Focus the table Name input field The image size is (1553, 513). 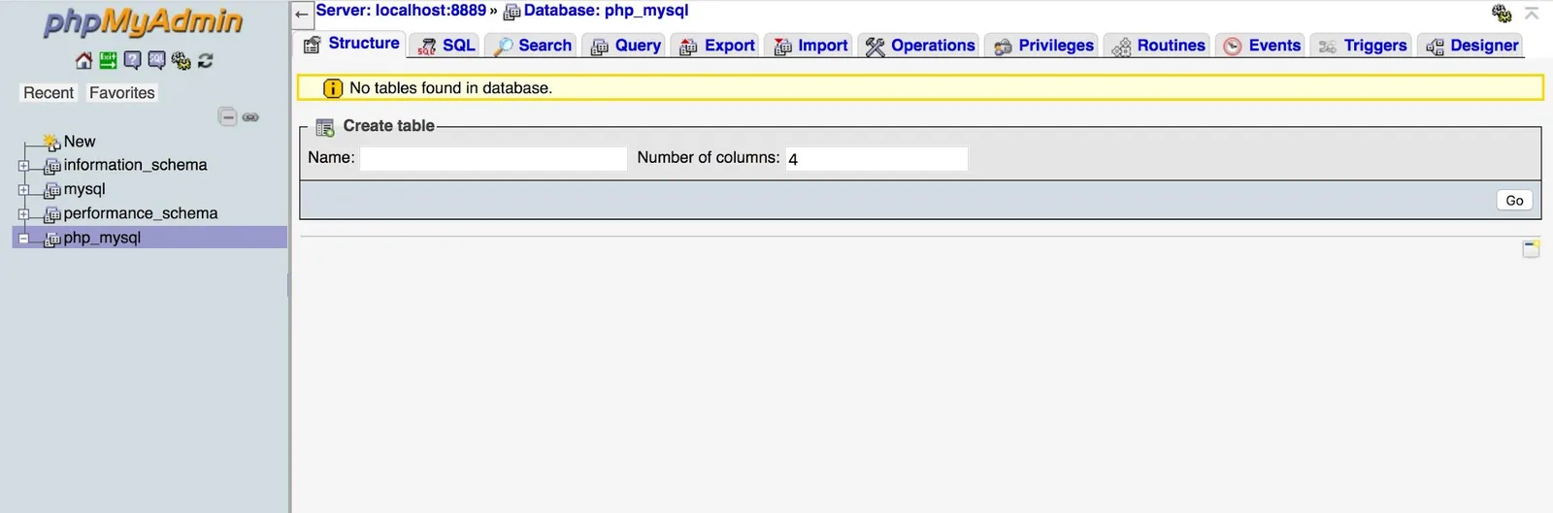[x=493, y=159]
